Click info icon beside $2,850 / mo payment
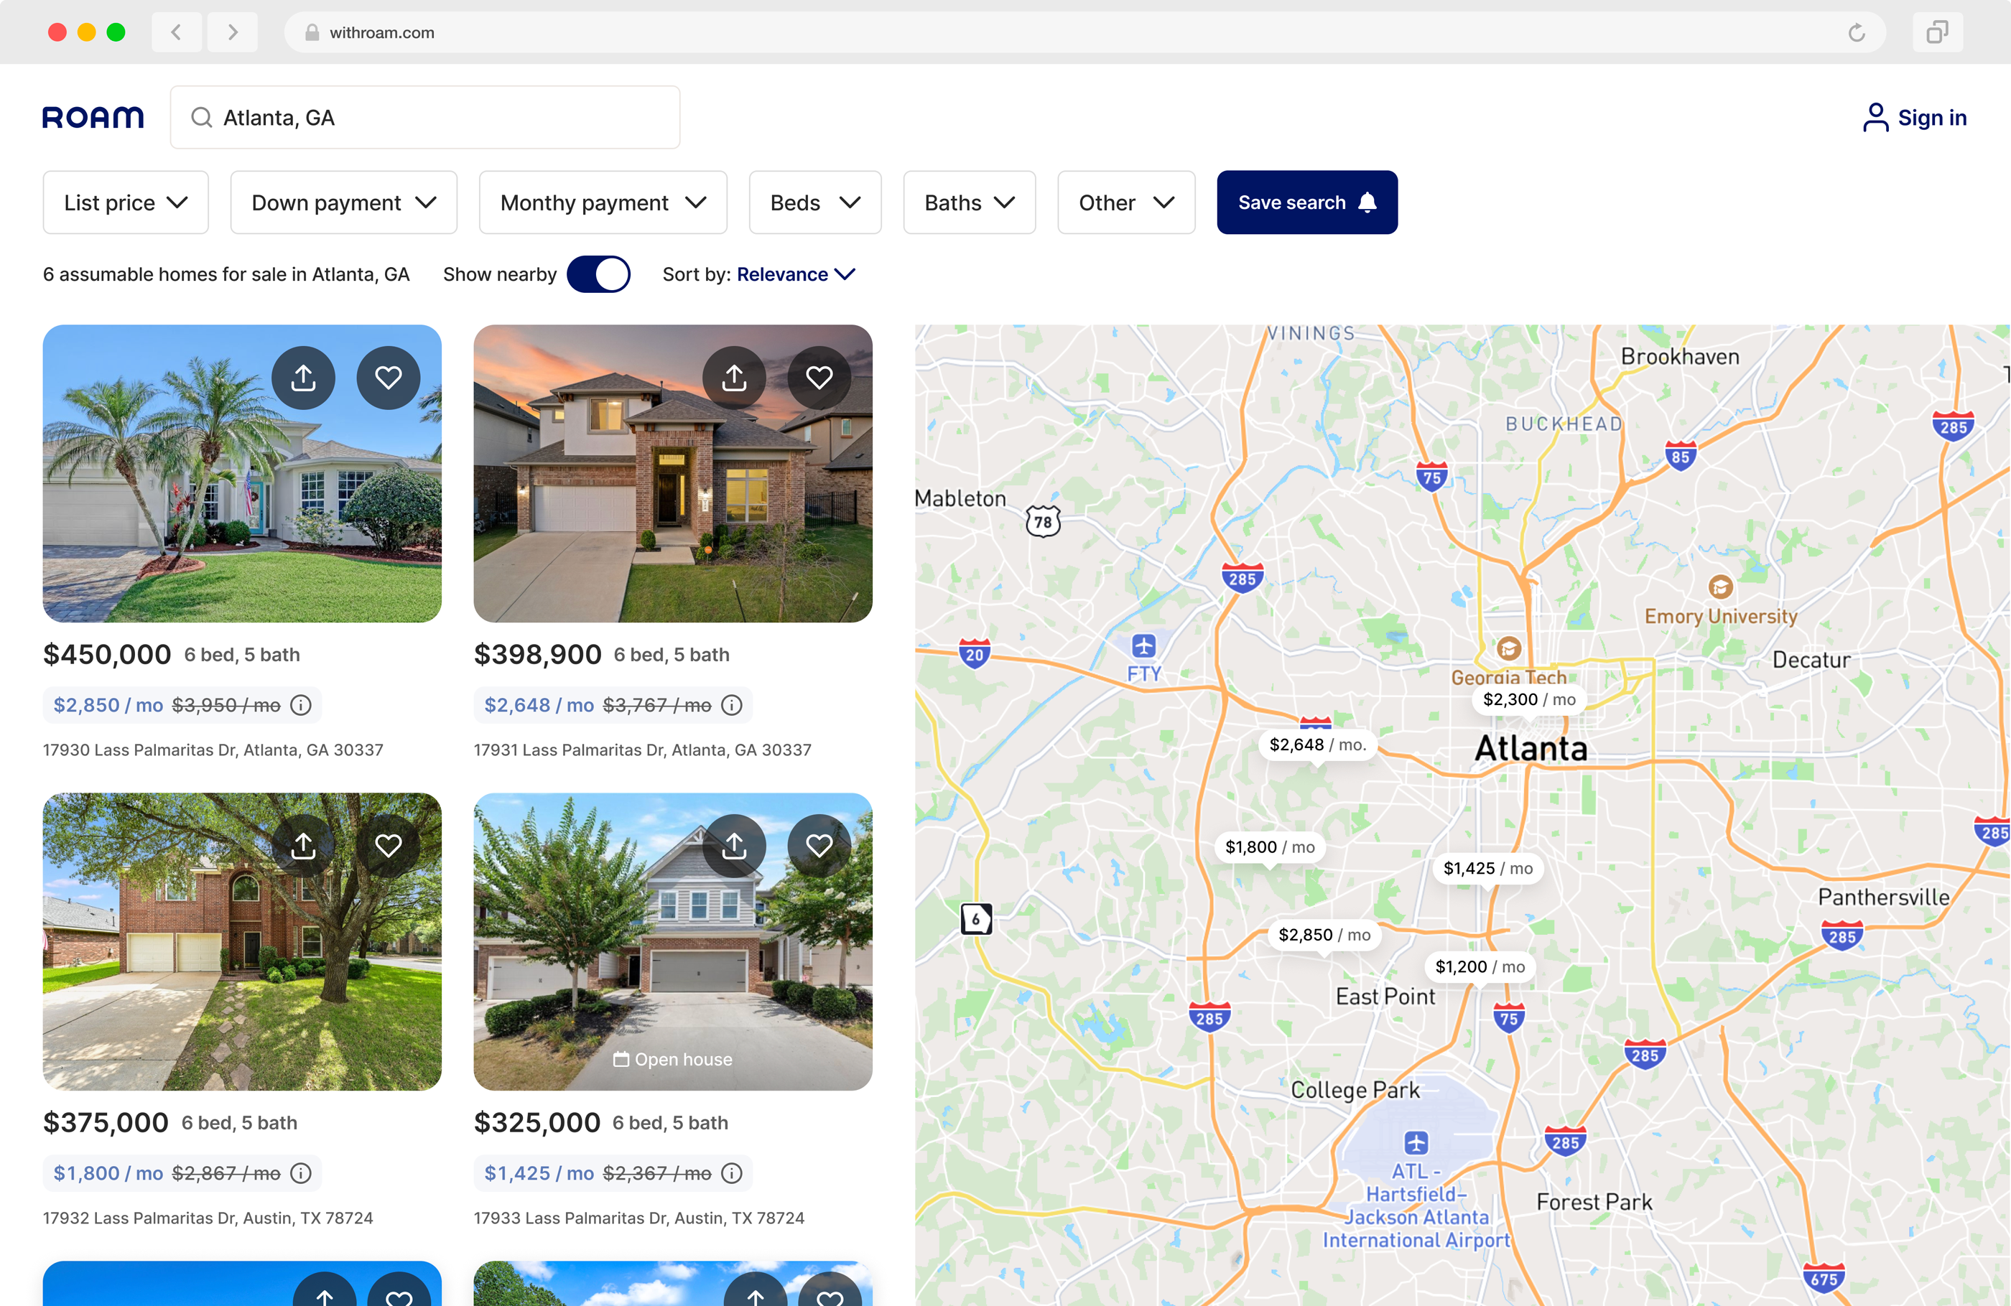Image resolution: width=2011 pixels, height=1306 pixels. [x=301, y=705]
